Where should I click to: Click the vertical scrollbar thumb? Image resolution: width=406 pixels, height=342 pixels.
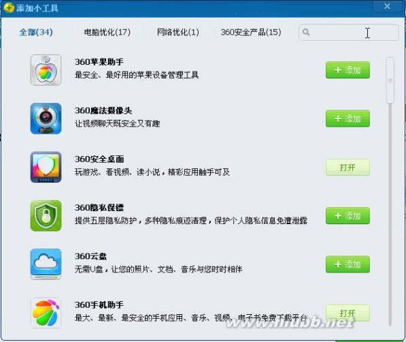point(390,80)
